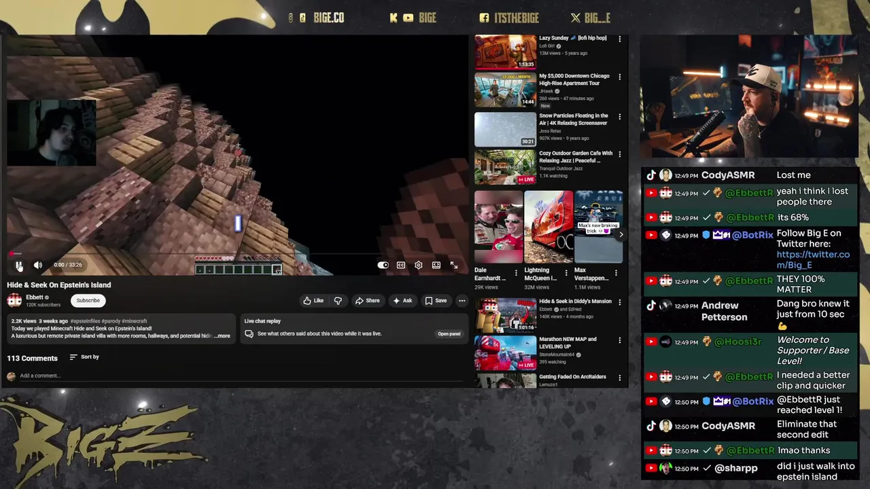This screenshot has height=489, width=870.
Task: Open the Ebbett channel name link
Action: [35, 297]
